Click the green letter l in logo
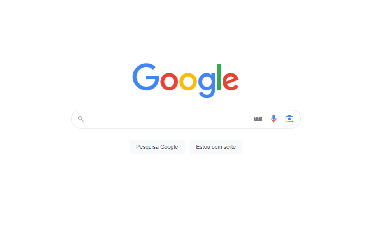The width and height of the screenshot is (389, 233). coord(219,77)
